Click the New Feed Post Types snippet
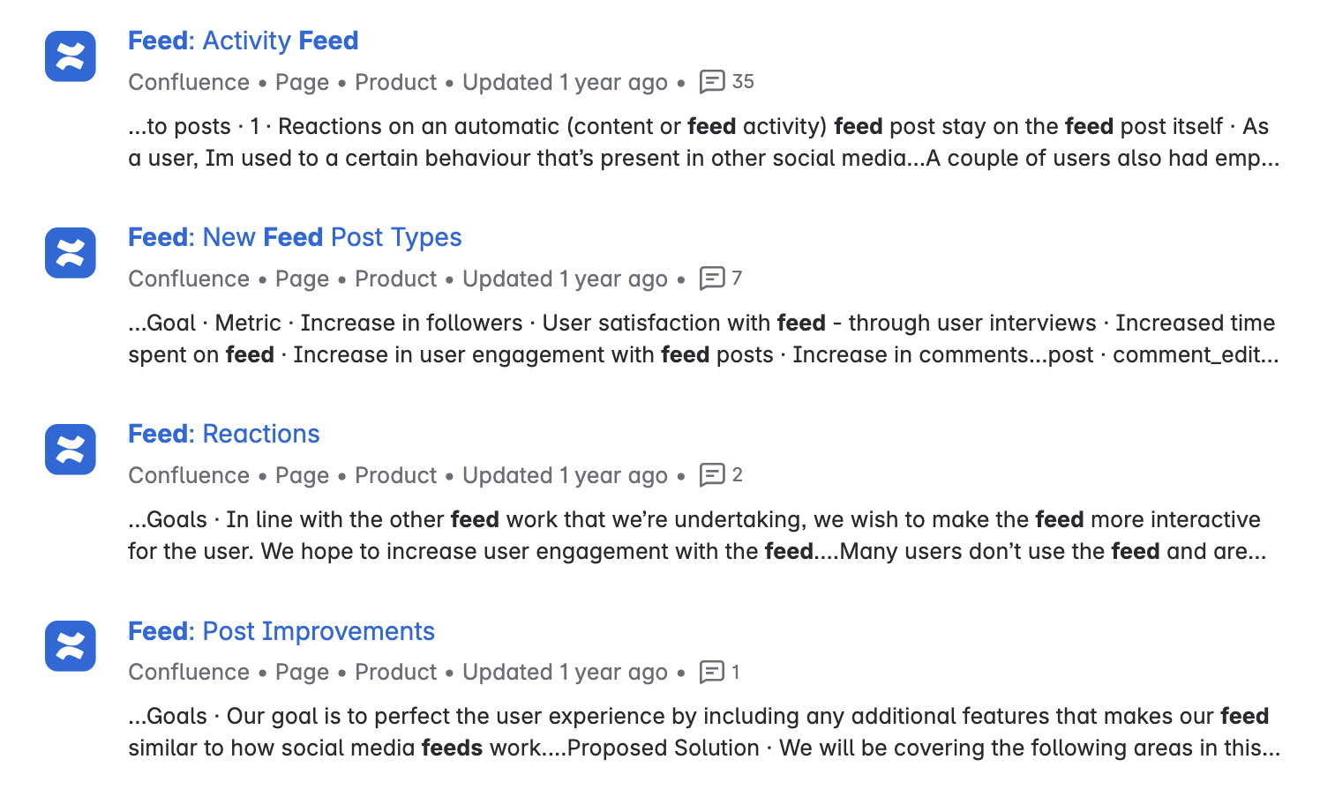The width and height of the screenshot is (1320, 804). (x=702, y=339)
